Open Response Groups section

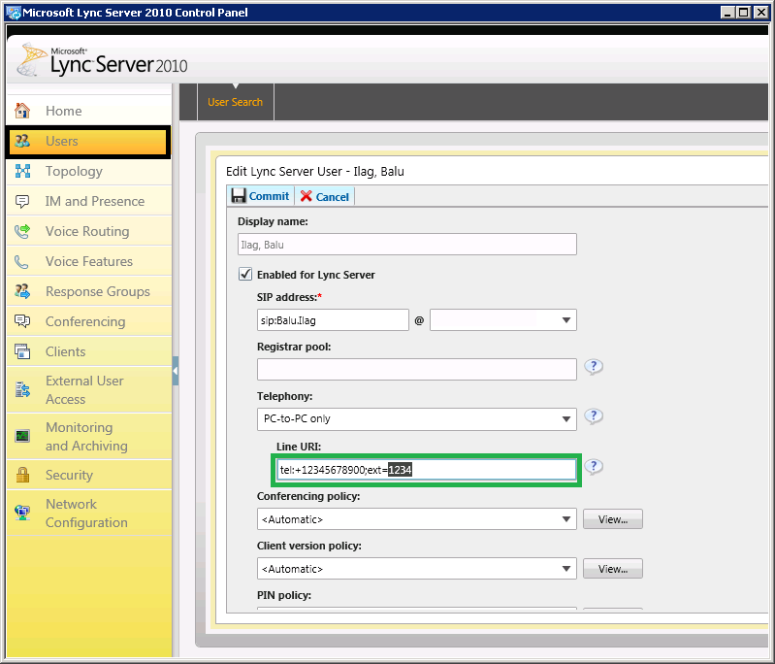[x=89, y=291]
